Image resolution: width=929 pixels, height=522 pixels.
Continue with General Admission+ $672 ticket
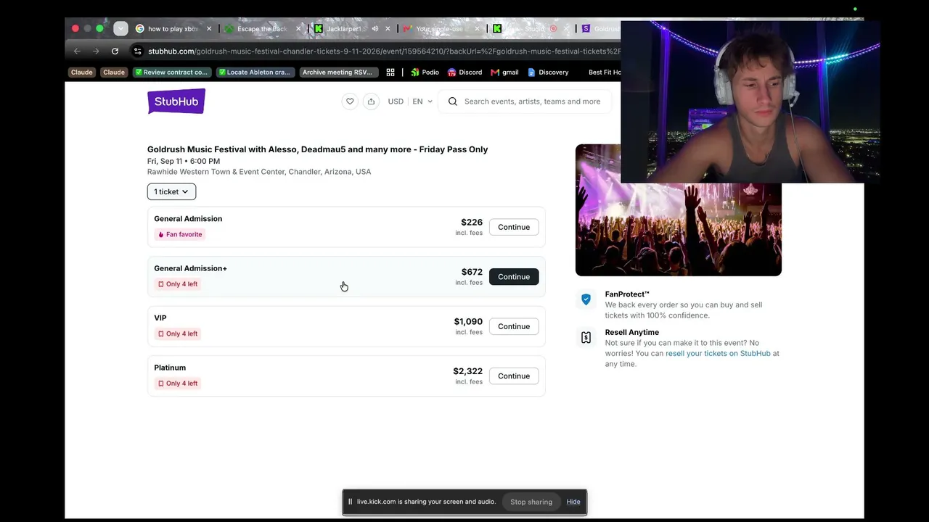click(514, 277)
